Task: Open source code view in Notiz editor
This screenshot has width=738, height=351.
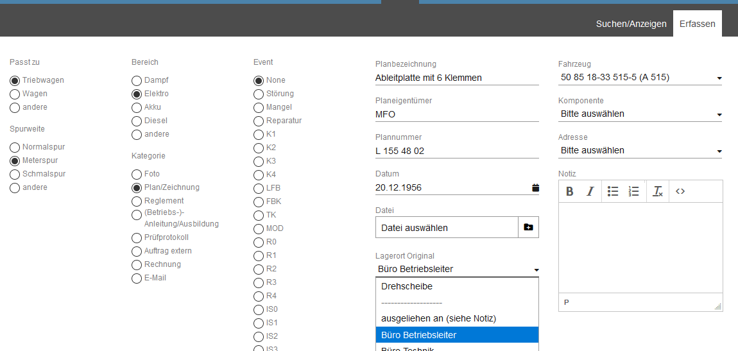Action: click(x=680, y=191)
